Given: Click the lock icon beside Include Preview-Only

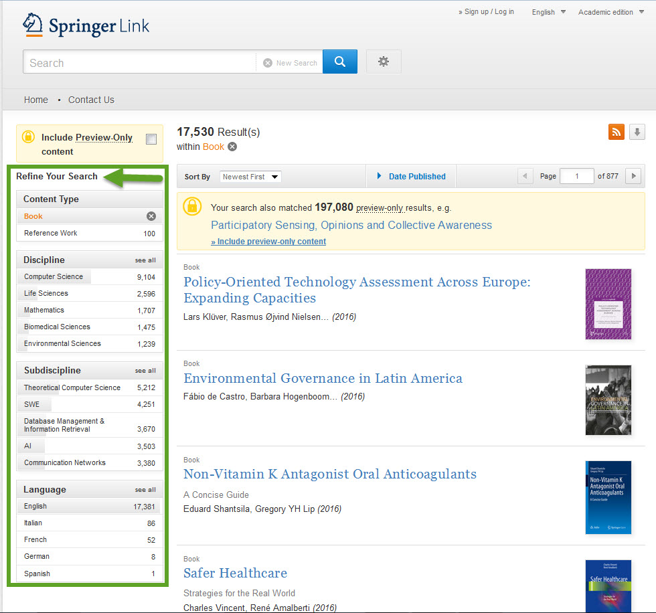Looking at the screenshot, I should coord(28,137).
